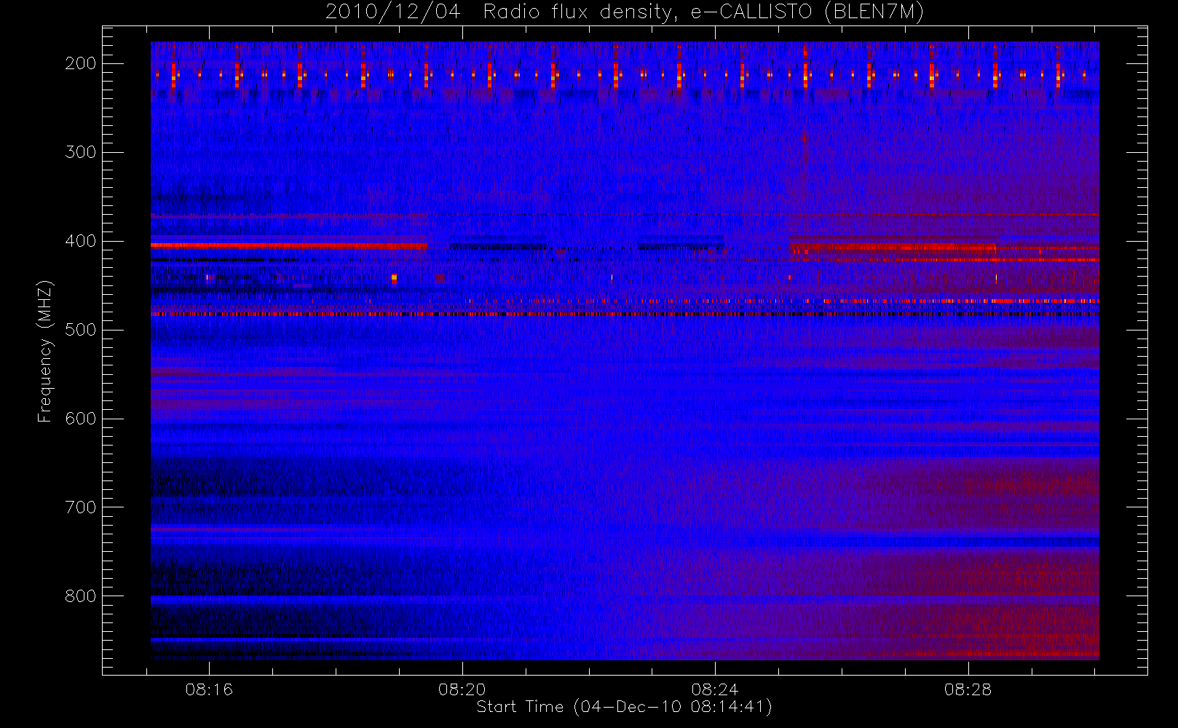Click the plot title "Radio flux density, e-CALLISTO (BLEN7M)"
1178x728 pixels.
click(x=703, y=12)
